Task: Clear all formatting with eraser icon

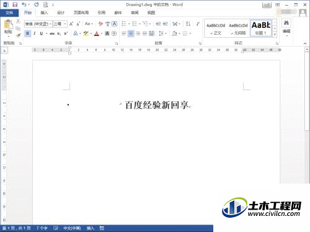Action: pyautogui.click(x=100, y=24)
